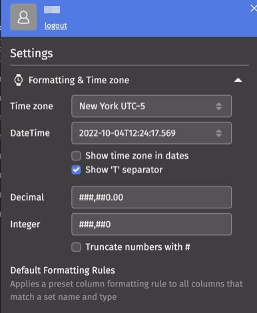This screenshot has width=257, height=313.
Task: Close the settings panel with X
Action: coord(254,9)
